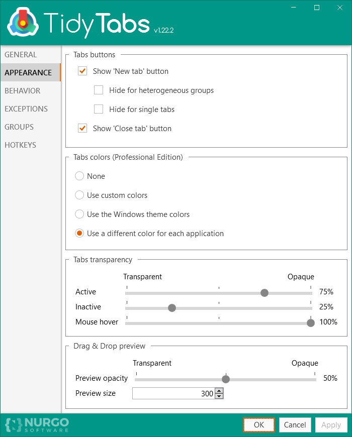Viewport: 352px width, 437px height.
Task: Minimize the TidyTabs window
Action: [x=294, y=8]
